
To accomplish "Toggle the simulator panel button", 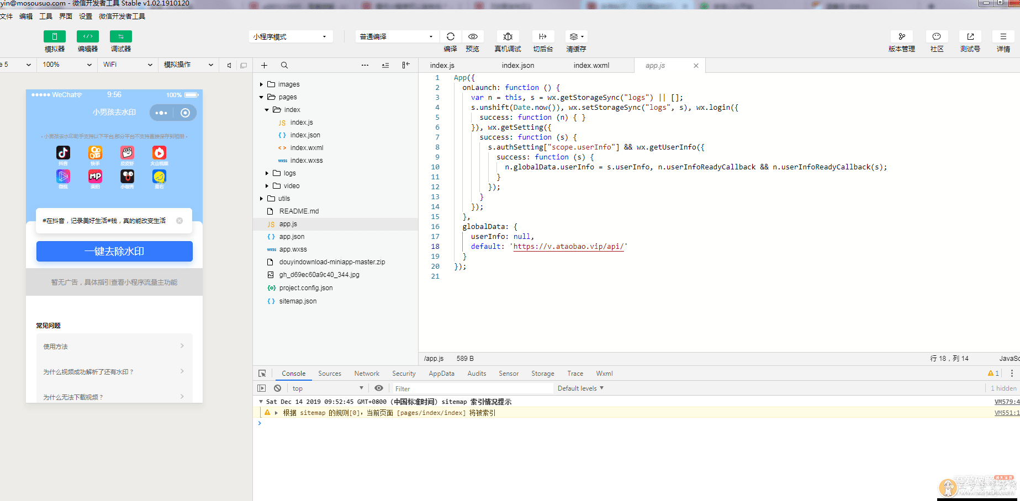I will (x=54, y=36).
